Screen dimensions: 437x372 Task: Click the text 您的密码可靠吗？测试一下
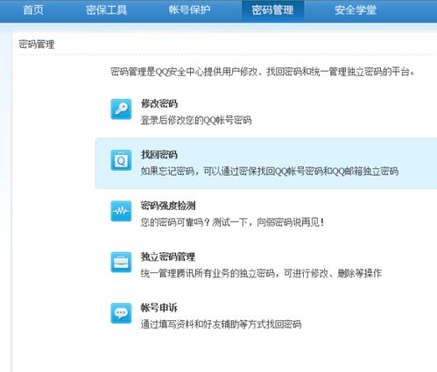(x=194, y=222)
